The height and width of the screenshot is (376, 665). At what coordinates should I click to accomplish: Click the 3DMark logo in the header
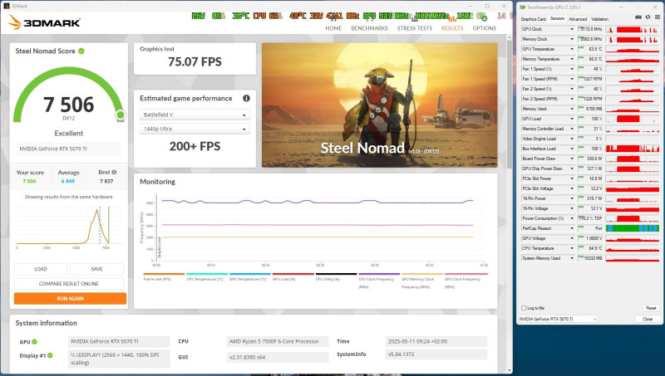tap(44, 22)
